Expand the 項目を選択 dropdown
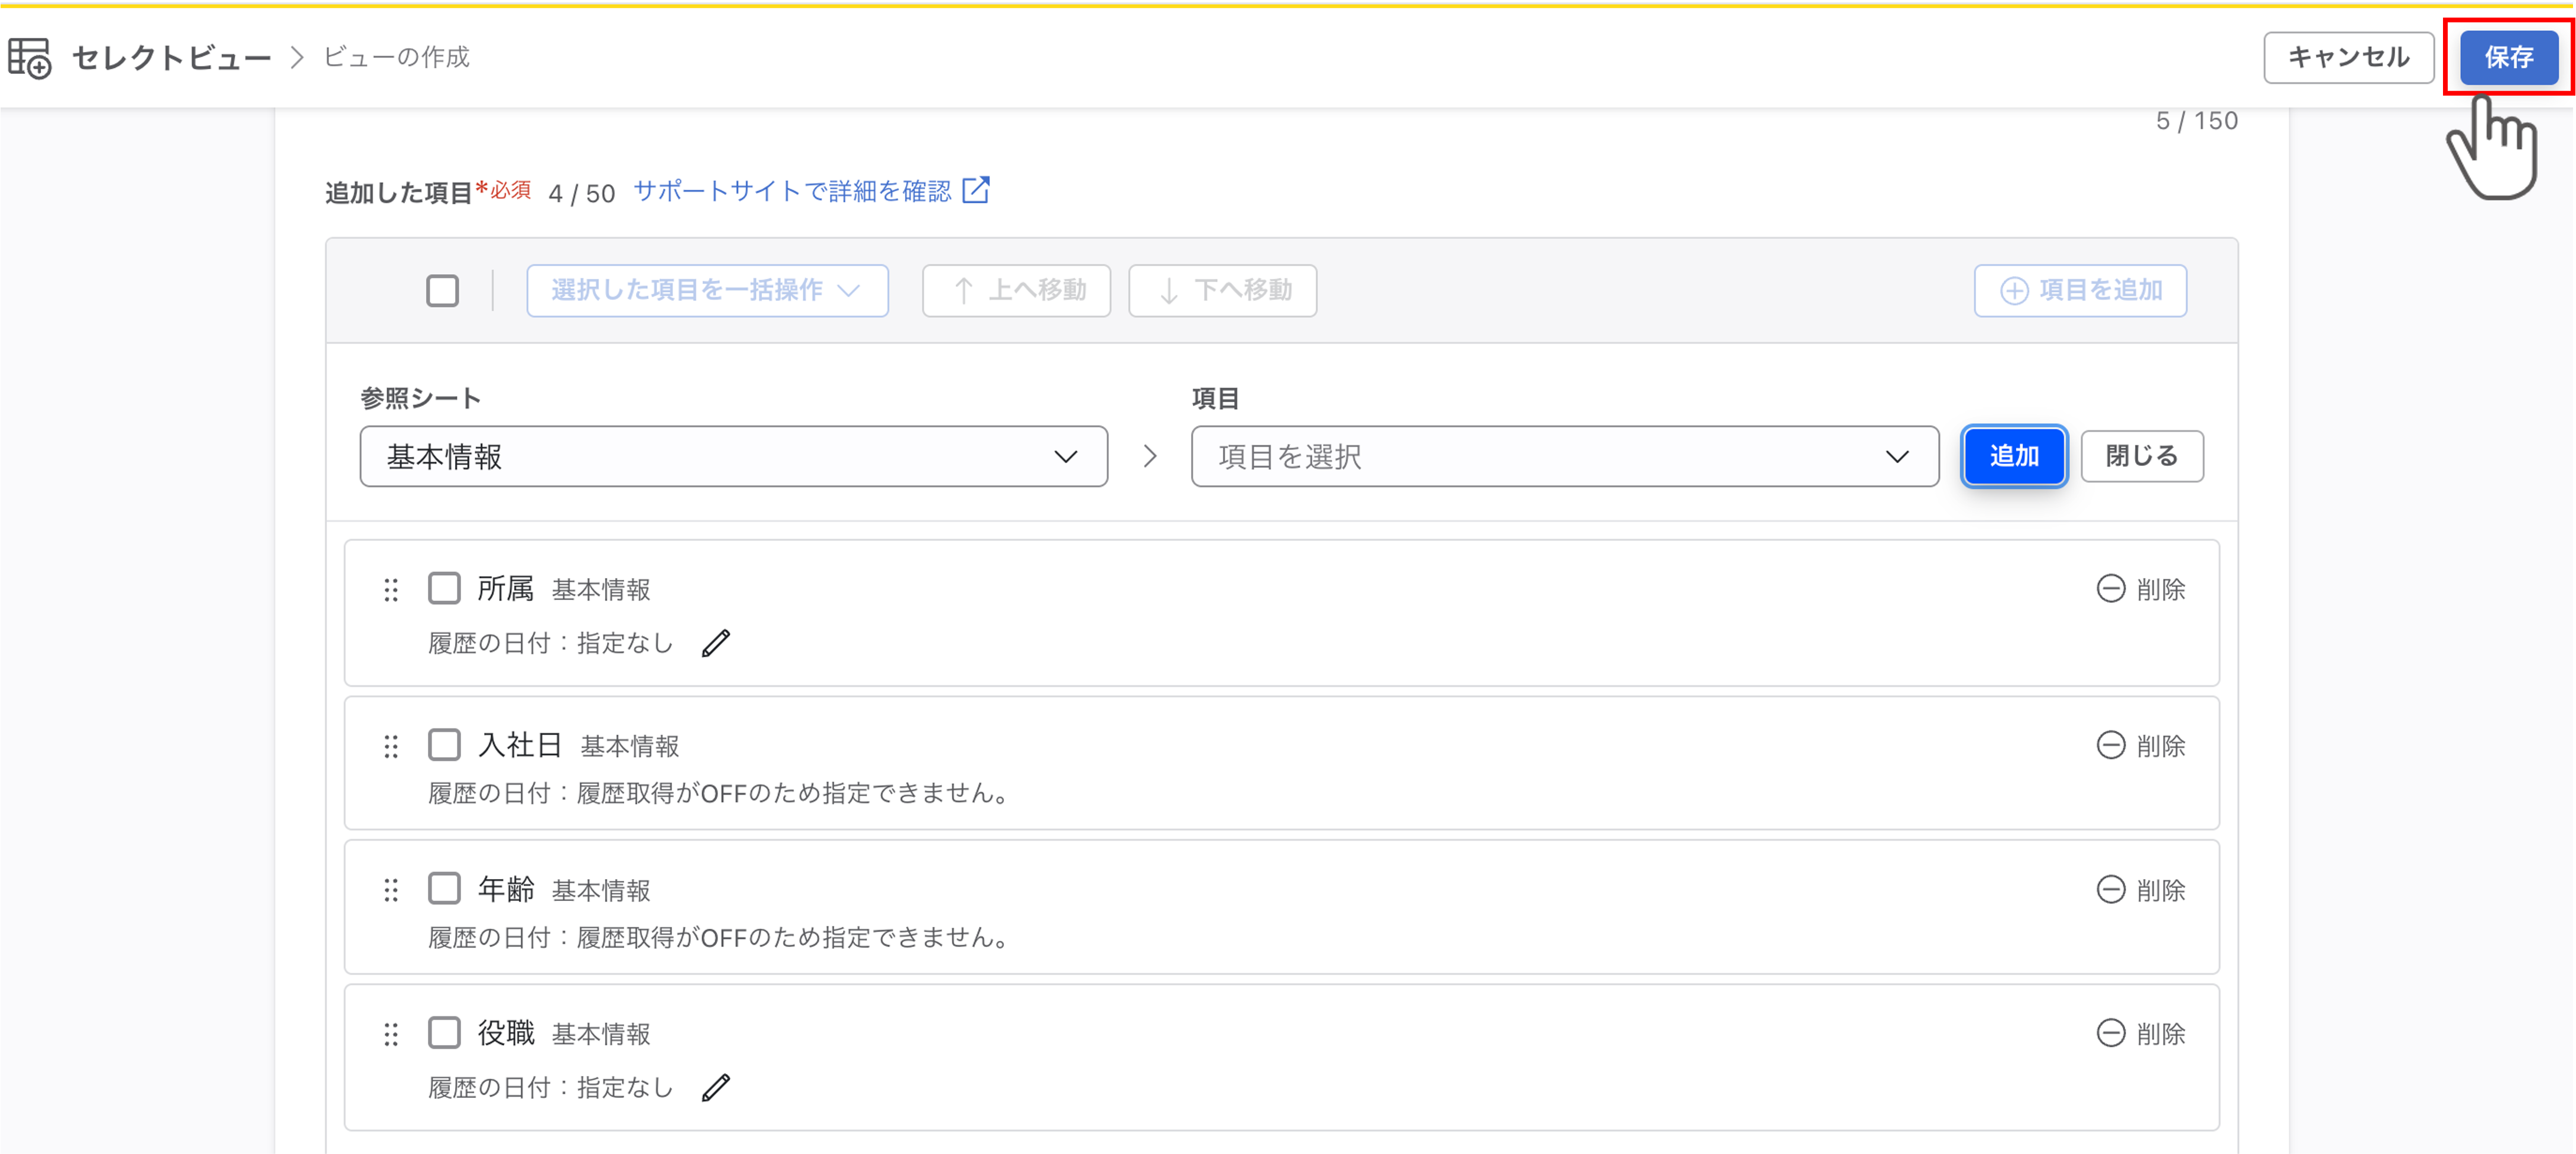Viewport: 2576px width, 1154px height. (1565, 457)
